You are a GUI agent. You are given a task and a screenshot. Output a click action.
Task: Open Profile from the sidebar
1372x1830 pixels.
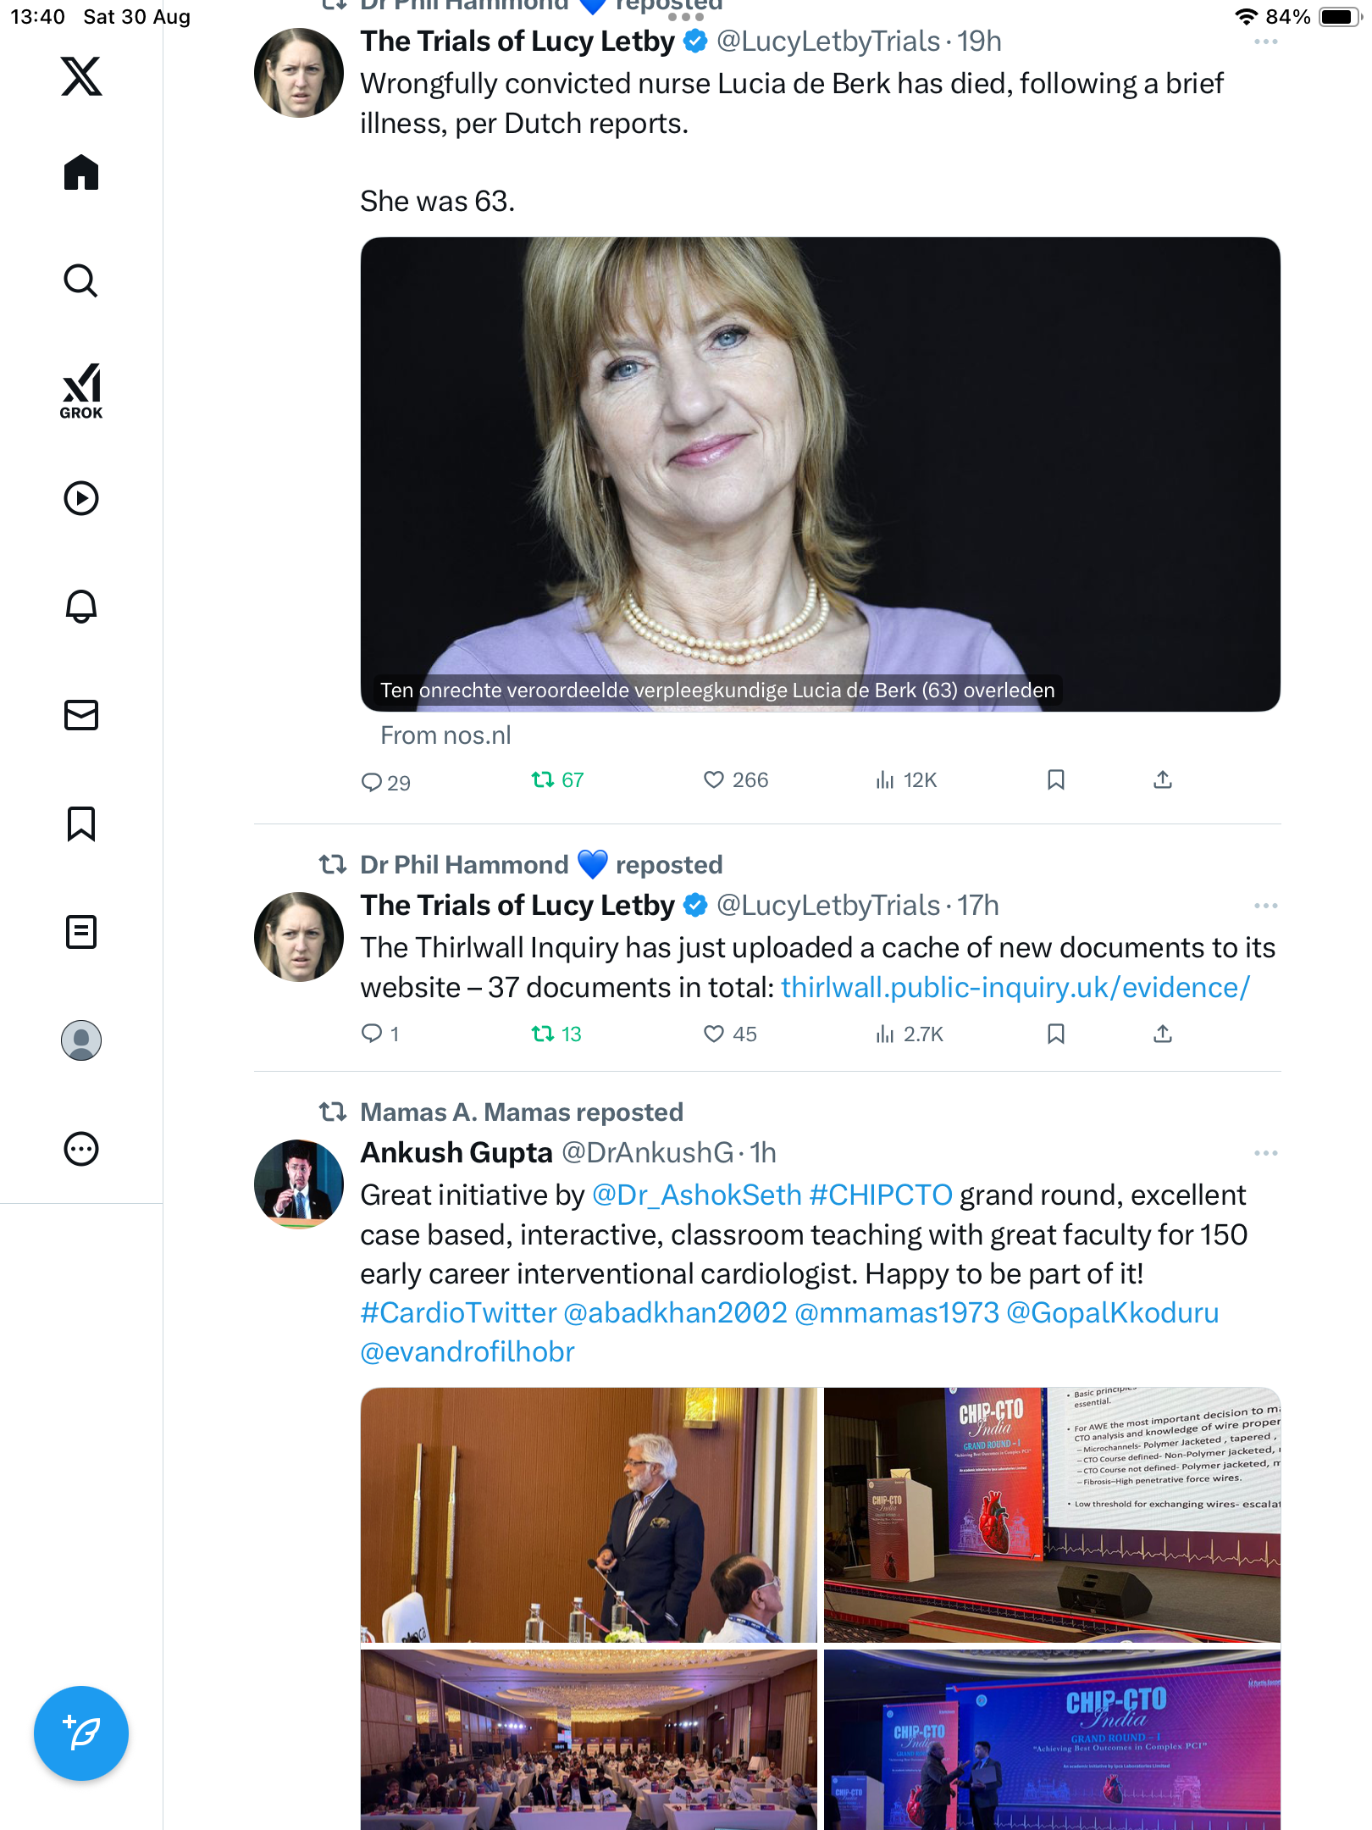coord(81,1040)
